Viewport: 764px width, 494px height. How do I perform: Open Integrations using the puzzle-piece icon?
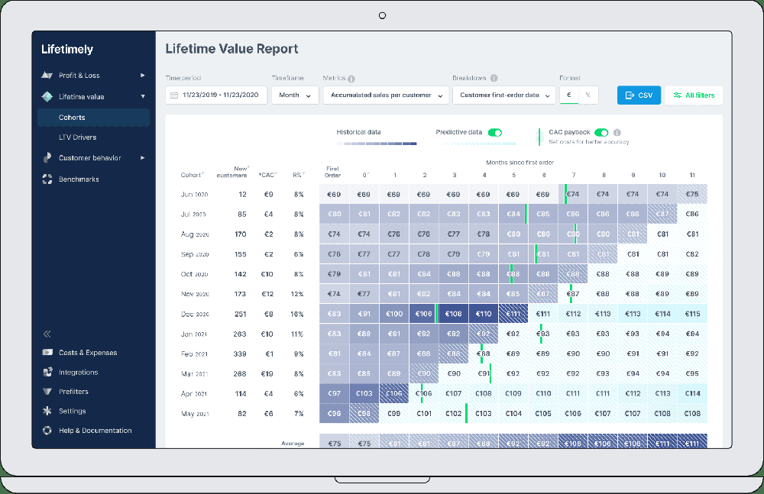[x=47, y=372]
